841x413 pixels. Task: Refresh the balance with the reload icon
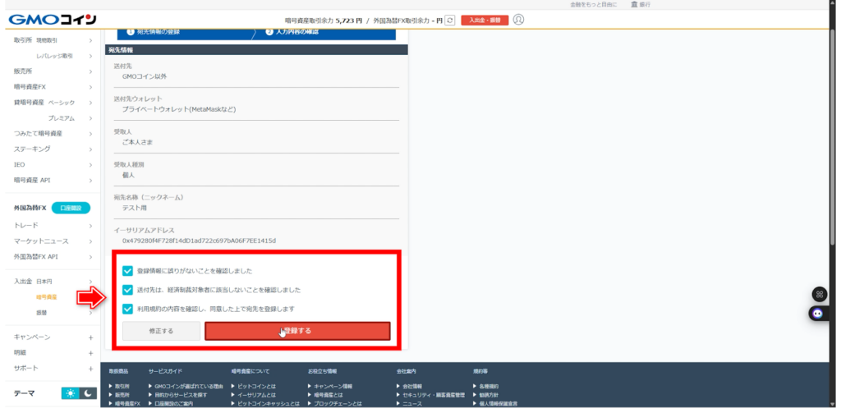coord(449,20)
